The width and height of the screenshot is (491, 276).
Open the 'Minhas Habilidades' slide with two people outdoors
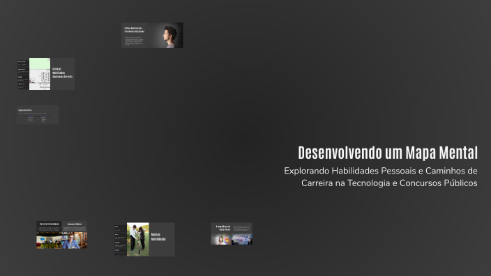point(144,239)
